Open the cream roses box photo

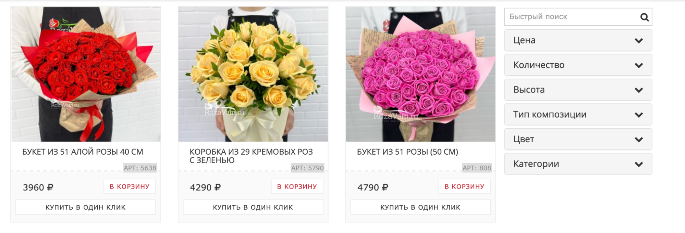pyautogui.click(x=253, y=74)
